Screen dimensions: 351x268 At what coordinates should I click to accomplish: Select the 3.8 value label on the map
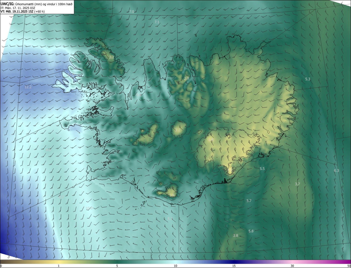(x=236, y=236)
